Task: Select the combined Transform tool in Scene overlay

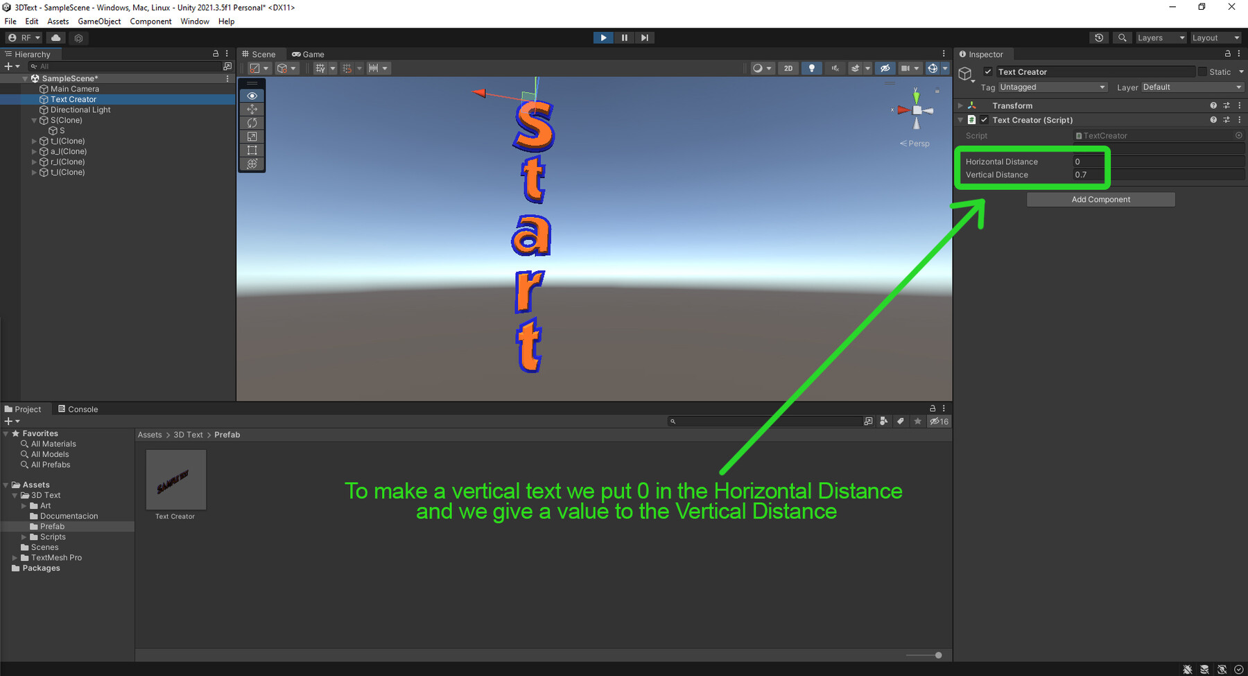Action: point(252,164)
